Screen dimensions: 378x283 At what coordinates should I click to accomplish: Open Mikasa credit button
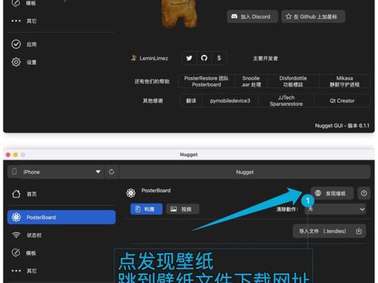[344, 81]
